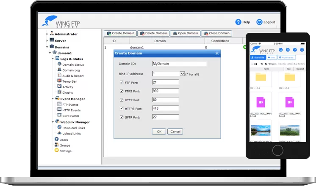Viewport: 316px width, 186px height.
Task: Click the Event Manager icon
Action: tap(58, 98)
